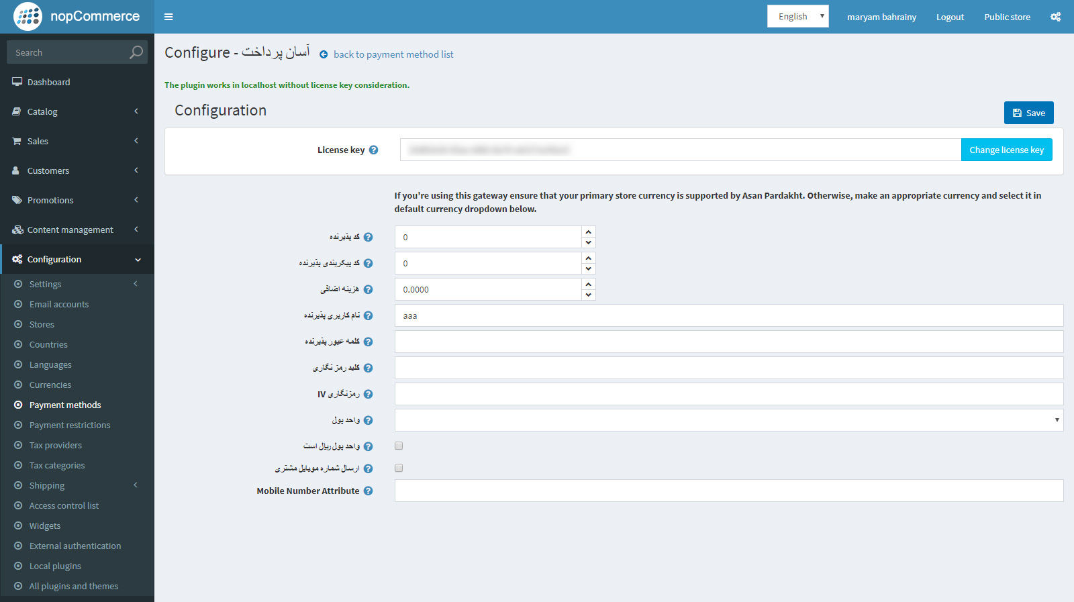The width and height of the screenshot is (1074, 602).
Task: Click the maryam bahrainy user link
Action: [881, 17]
